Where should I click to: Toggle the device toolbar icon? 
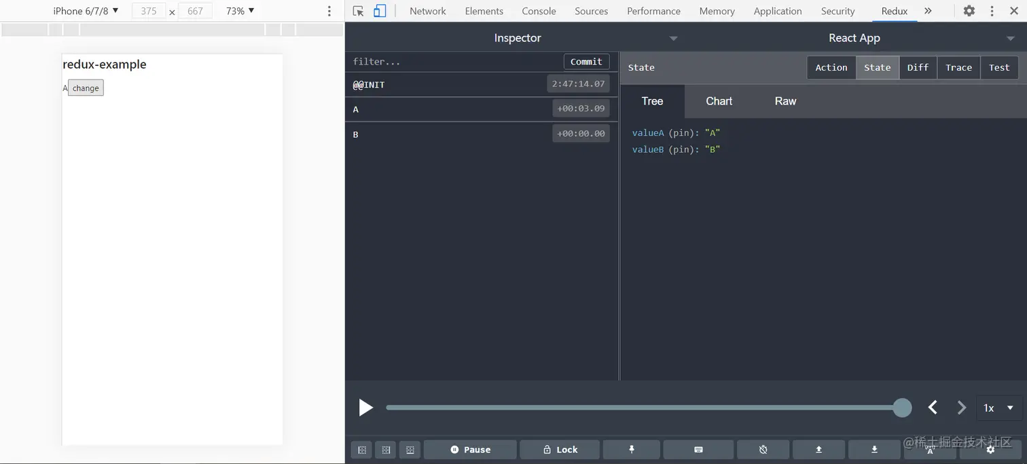click(x=380, y=11)
